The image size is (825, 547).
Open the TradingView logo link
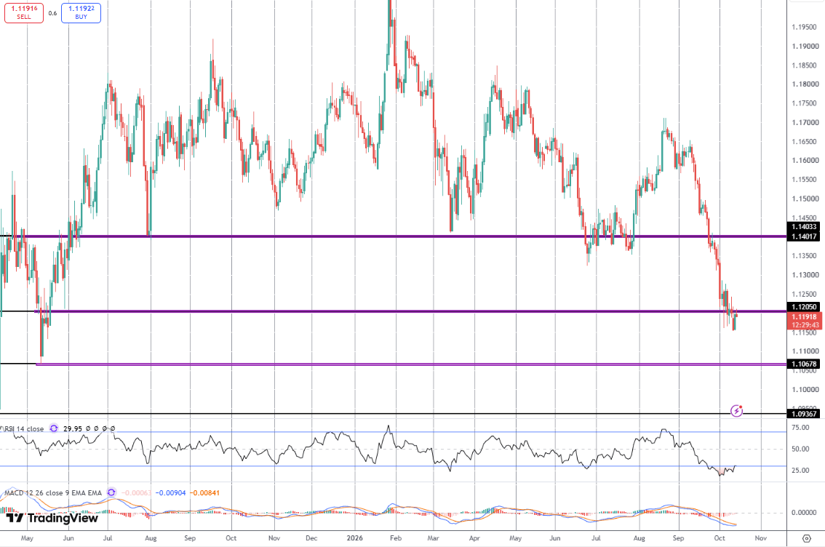pos(52,518)
